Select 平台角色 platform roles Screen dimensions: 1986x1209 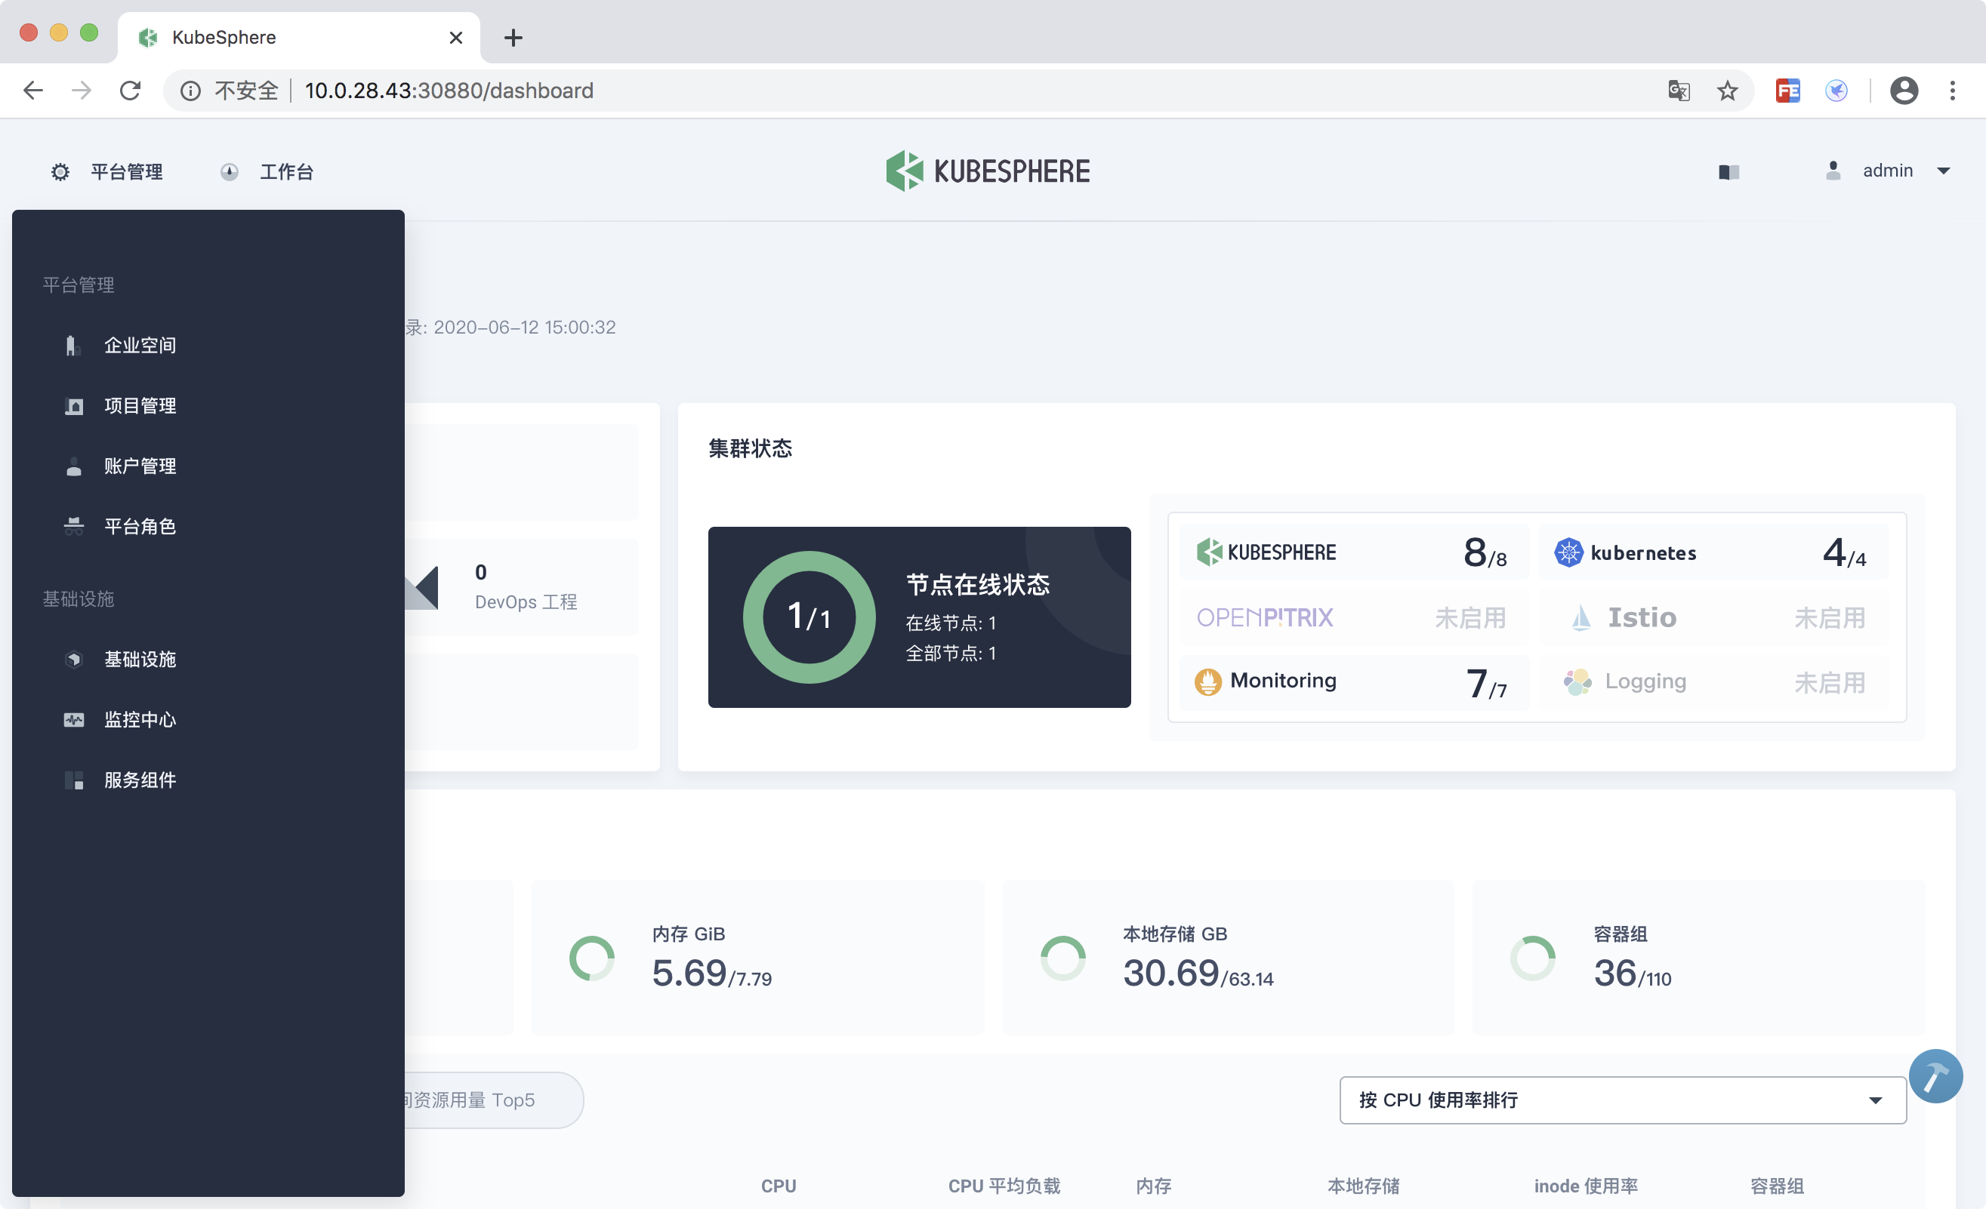tap(140, 527)
